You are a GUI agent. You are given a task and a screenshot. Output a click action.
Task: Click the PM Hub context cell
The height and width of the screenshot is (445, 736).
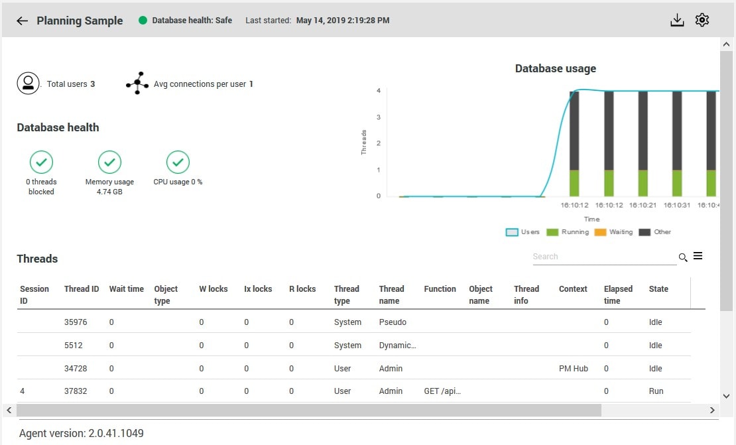(573, 369)
